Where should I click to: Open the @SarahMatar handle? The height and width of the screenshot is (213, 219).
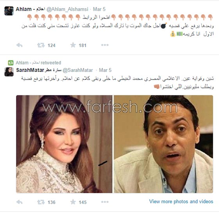coord(78,70)
